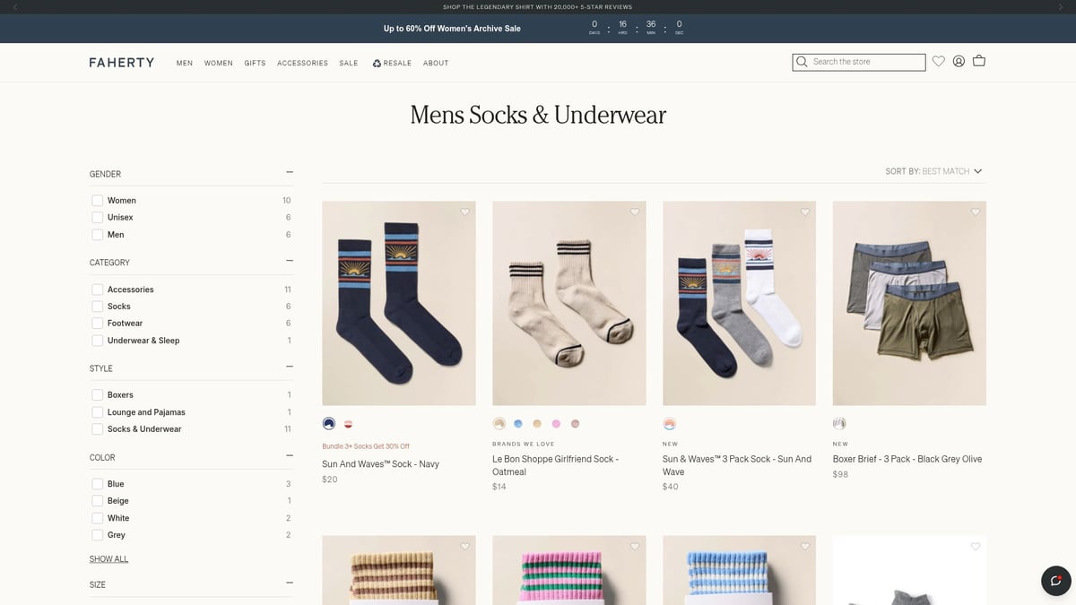Click the search magnifier icon
Screen dimensions: 1076x605
801,62
